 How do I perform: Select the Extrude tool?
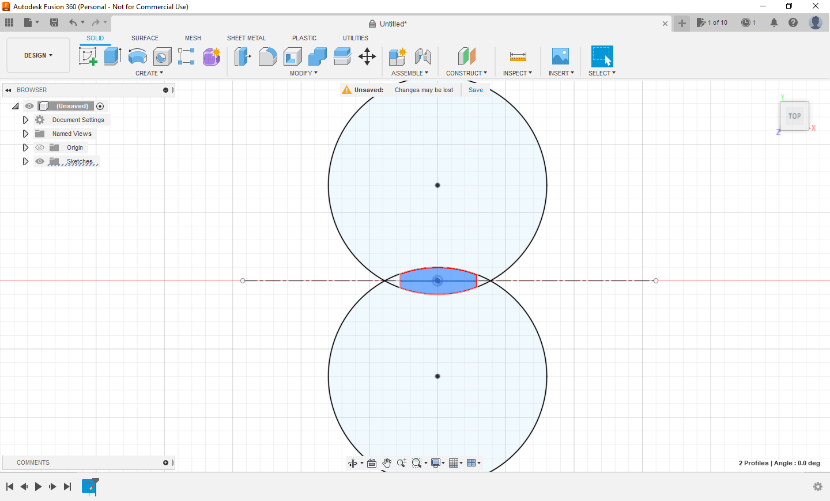tap(112, 56)
